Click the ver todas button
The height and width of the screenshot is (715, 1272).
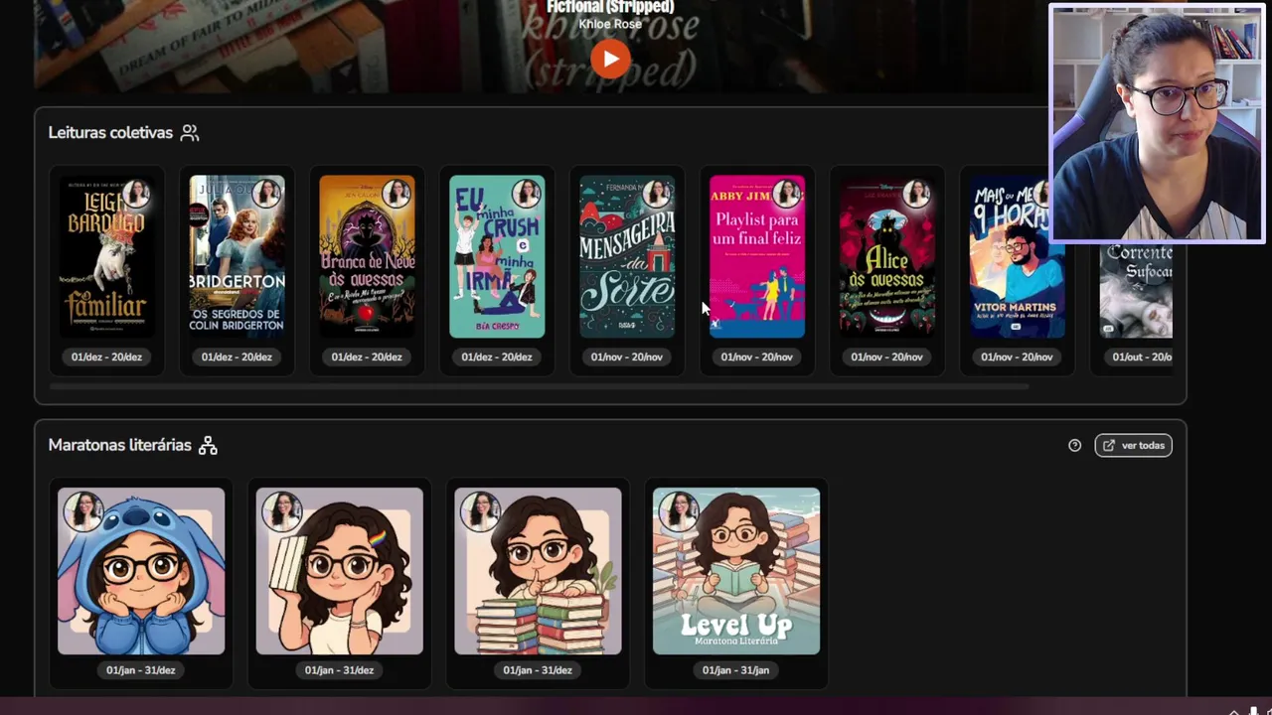(1133, 446)
